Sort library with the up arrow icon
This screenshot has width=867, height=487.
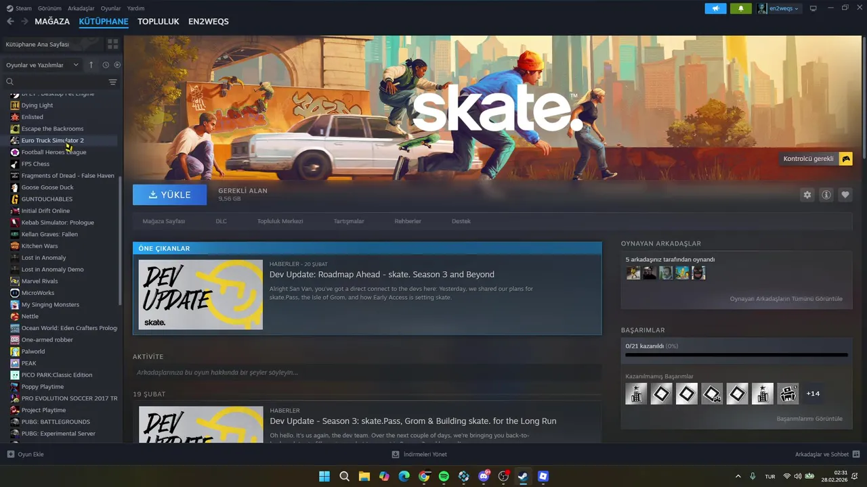91,65
